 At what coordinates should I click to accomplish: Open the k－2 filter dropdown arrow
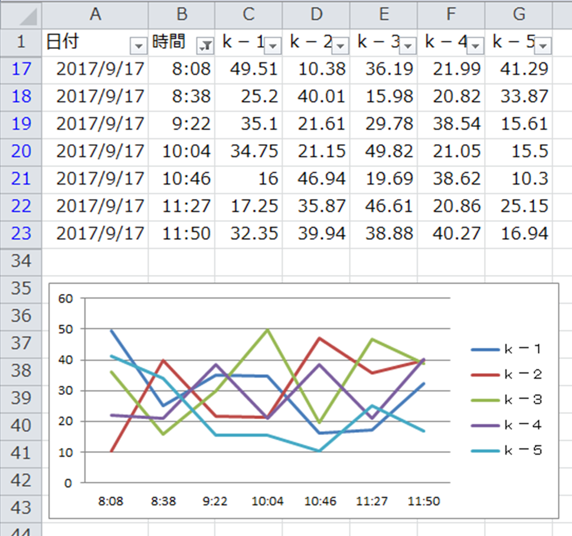click(x=340, y=45)
